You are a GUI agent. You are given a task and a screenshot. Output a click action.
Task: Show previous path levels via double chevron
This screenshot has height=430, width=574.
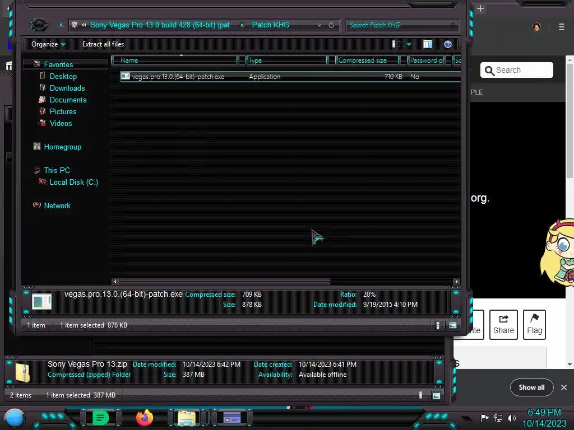pyautogui.click(x=84, y=25)
